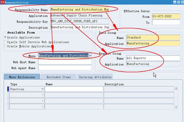184x122 pixels.
Task: Click the Menu field
Action: click(63, 56)
